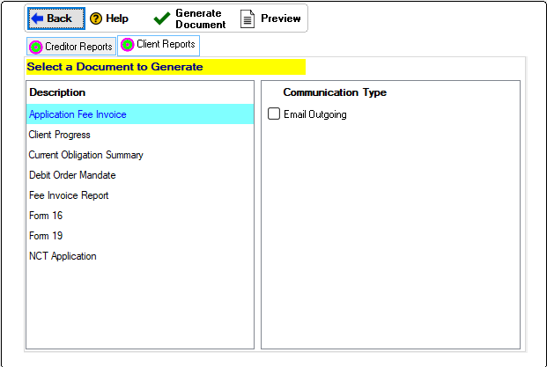Pick the Fee Invoice Report entry
Screen dimensions: 547x367
(x=69, y=195)
